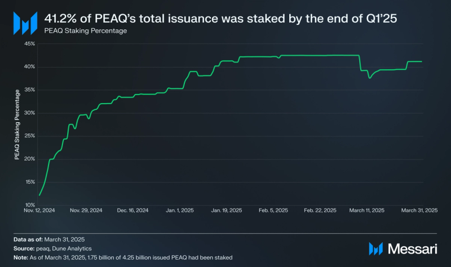451x267 pixels.
Task: Click the March 31, 2025 x-axis date
Action: point(419,210)
